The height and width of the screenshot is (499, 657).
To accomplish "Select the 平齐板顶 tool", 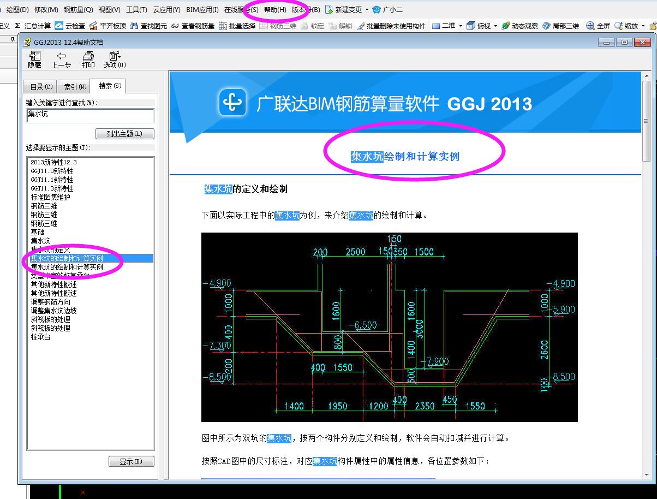I will (107, 26).
